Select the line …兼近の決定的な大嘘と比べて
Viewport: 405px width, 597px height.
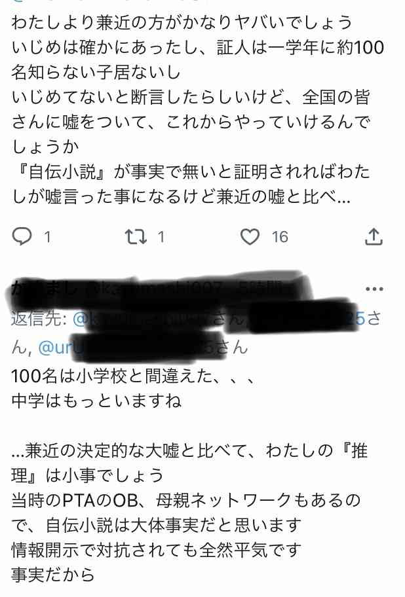[x=190, y=451]
